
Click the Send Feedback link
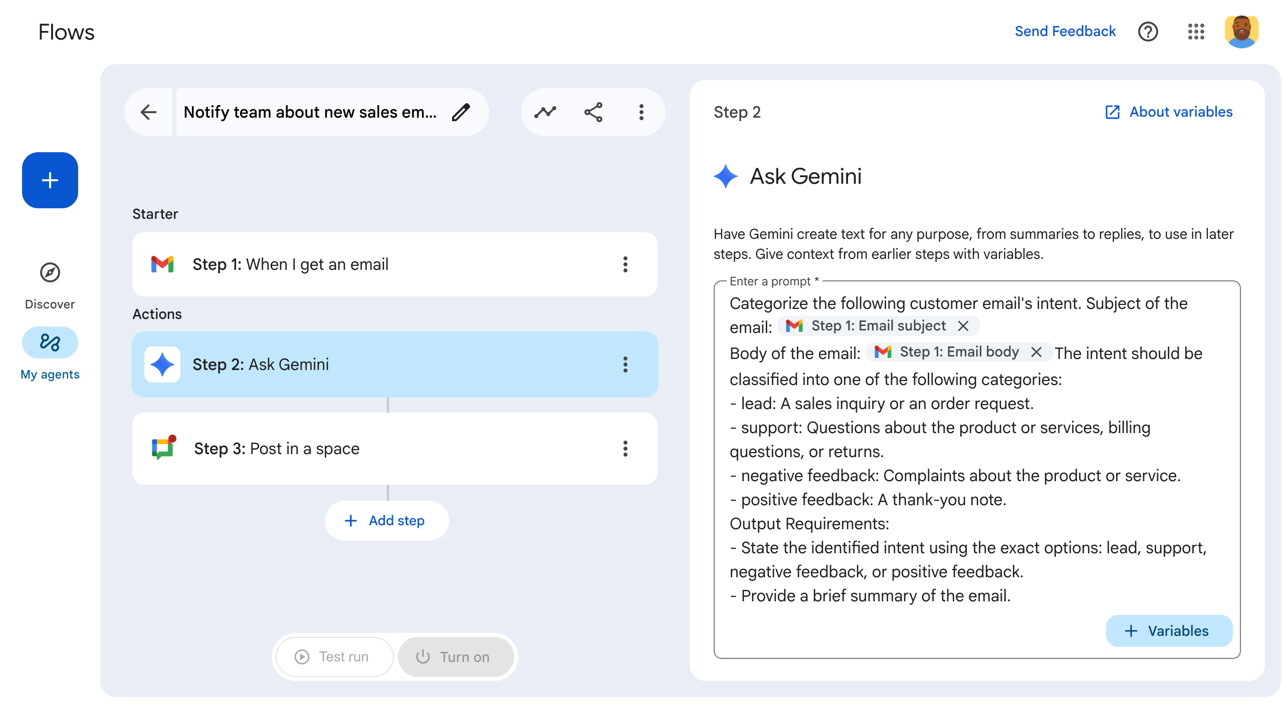coord(1065,31)
